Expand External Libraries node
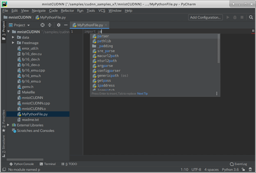256x173 pixels. pyautogui.click(x=8, y=125)
